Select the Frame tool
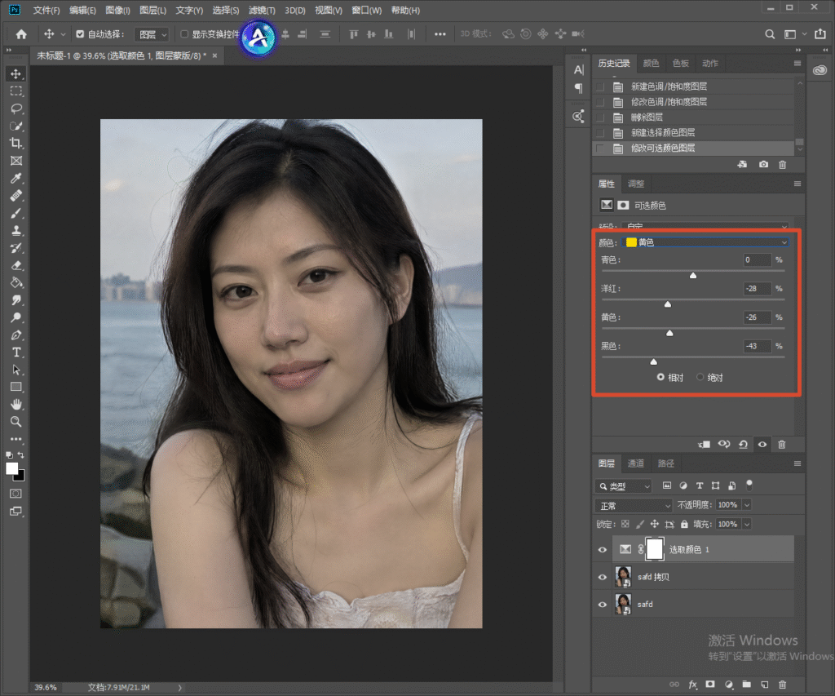Viewport: 835px width, 696px height. click(16, 161)
